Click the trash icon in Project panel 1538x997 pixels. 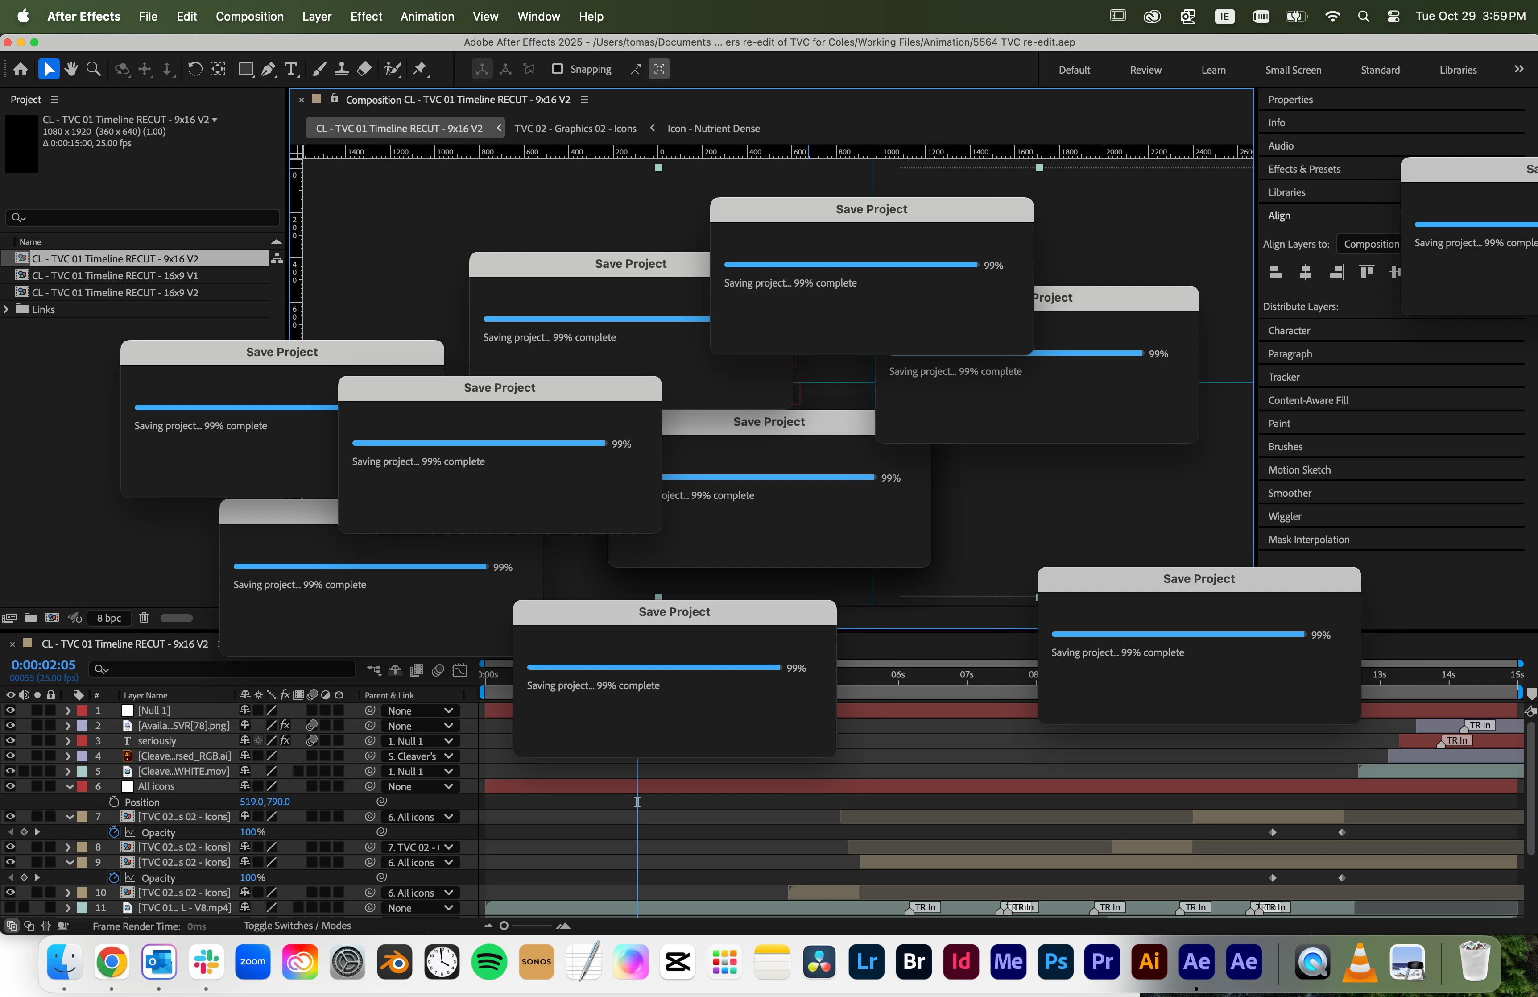(144, 618)
